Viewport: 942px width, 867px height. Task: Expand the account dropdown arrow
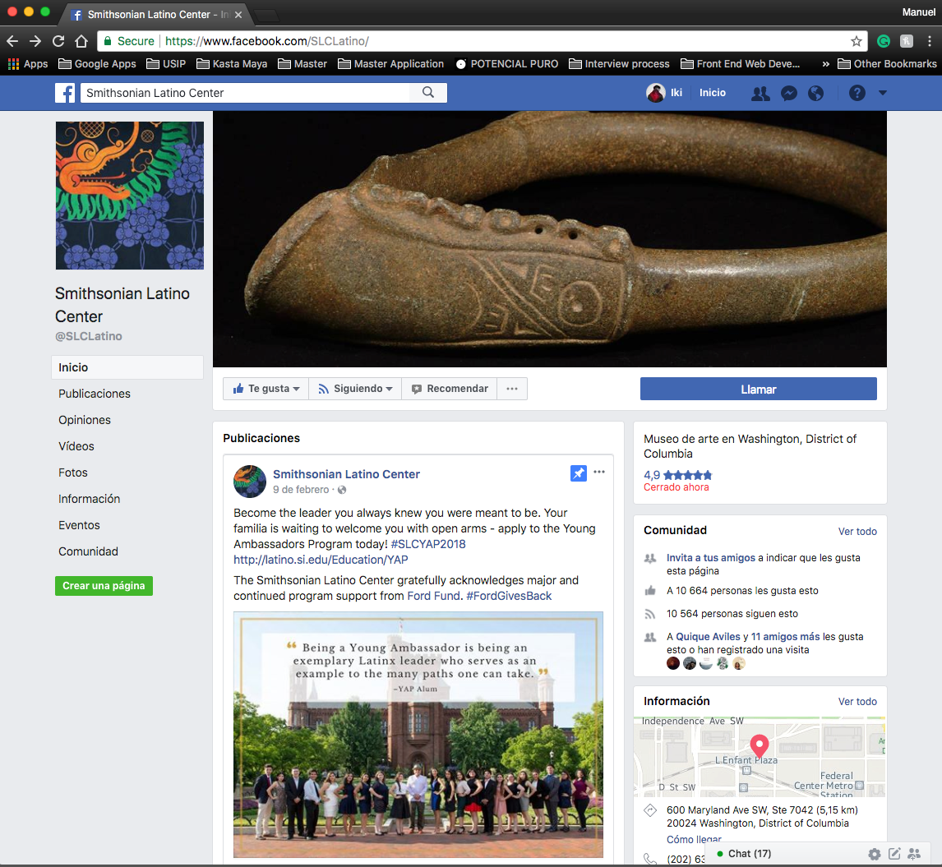tap(883, 93)
